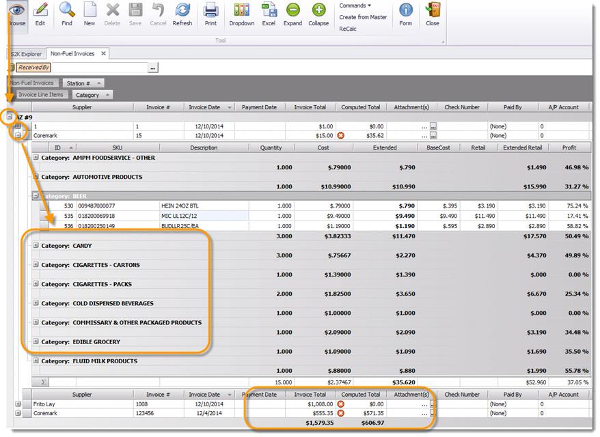Close the Non-Fuel Invoices tab
This screenshot has width=600, height=437.
click(103, 53)
